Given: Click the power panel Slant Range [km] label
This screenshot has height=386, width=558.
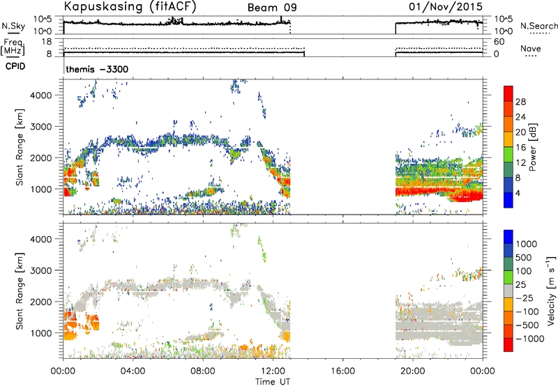Looking at the screenshot, I should [x=20, y=147].
